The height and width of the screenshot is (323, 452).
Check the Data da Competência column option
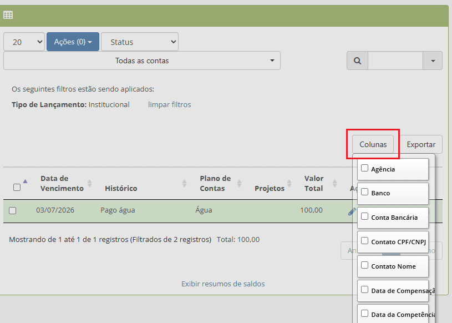365,314
